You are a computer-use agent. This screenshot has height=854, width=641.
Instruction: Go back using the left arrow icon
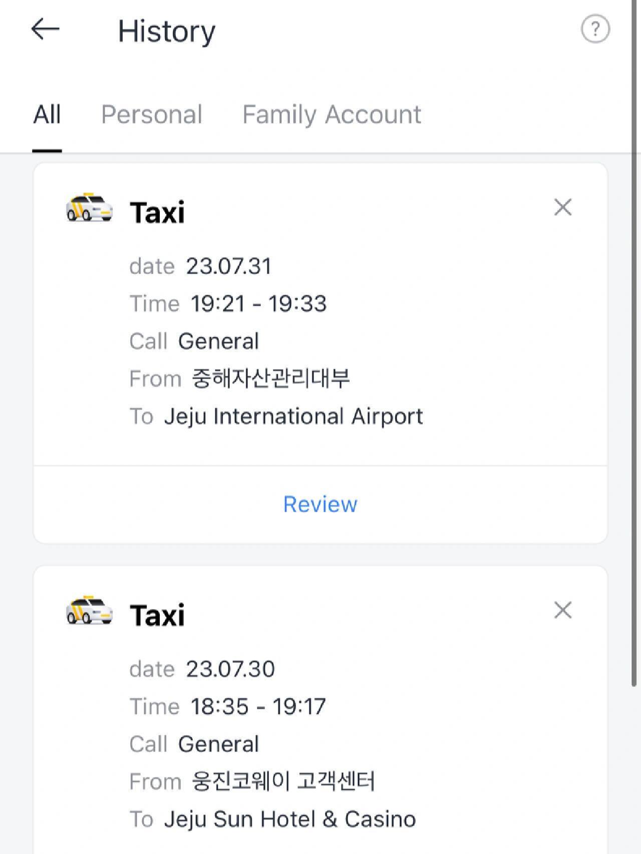click(45, 29)
